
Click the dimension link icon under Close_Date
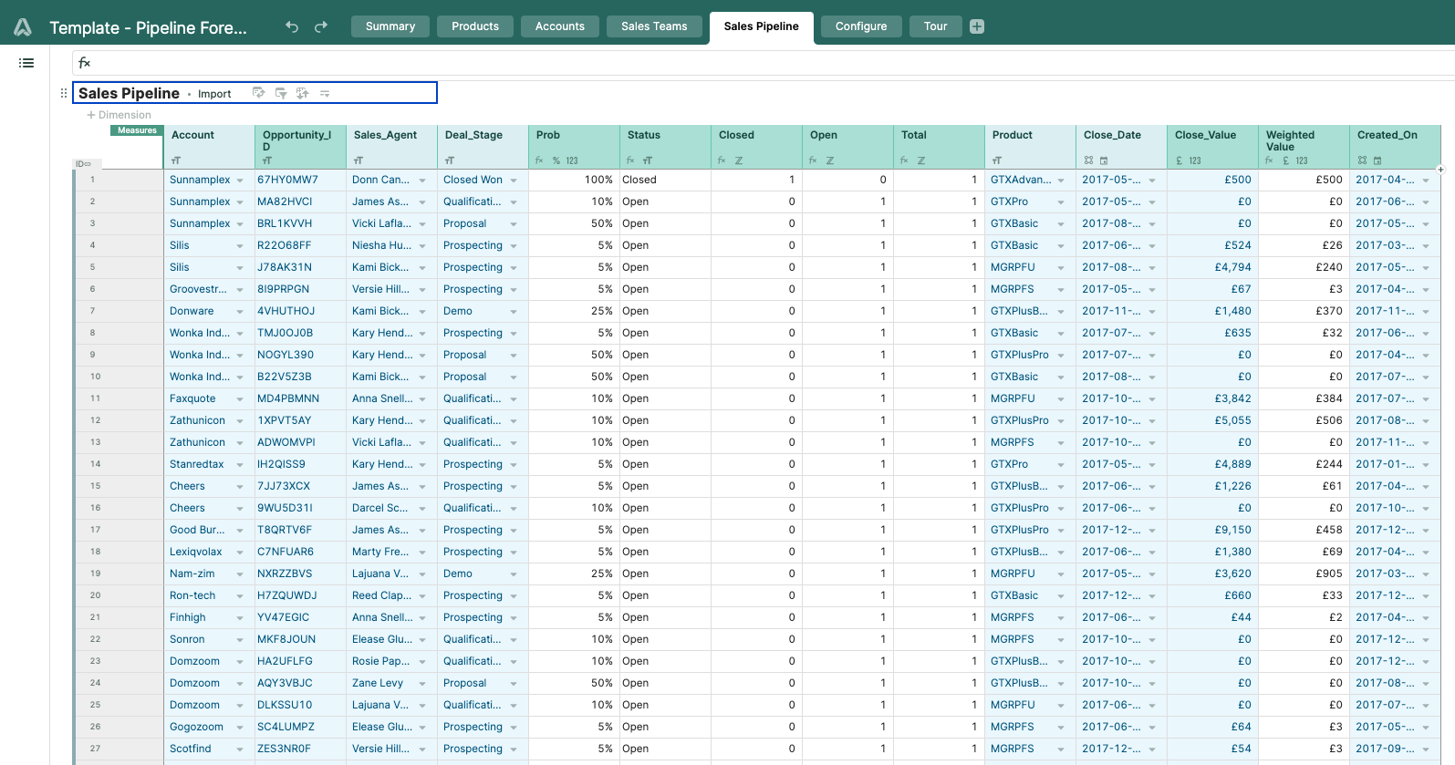coord(1088,160)
